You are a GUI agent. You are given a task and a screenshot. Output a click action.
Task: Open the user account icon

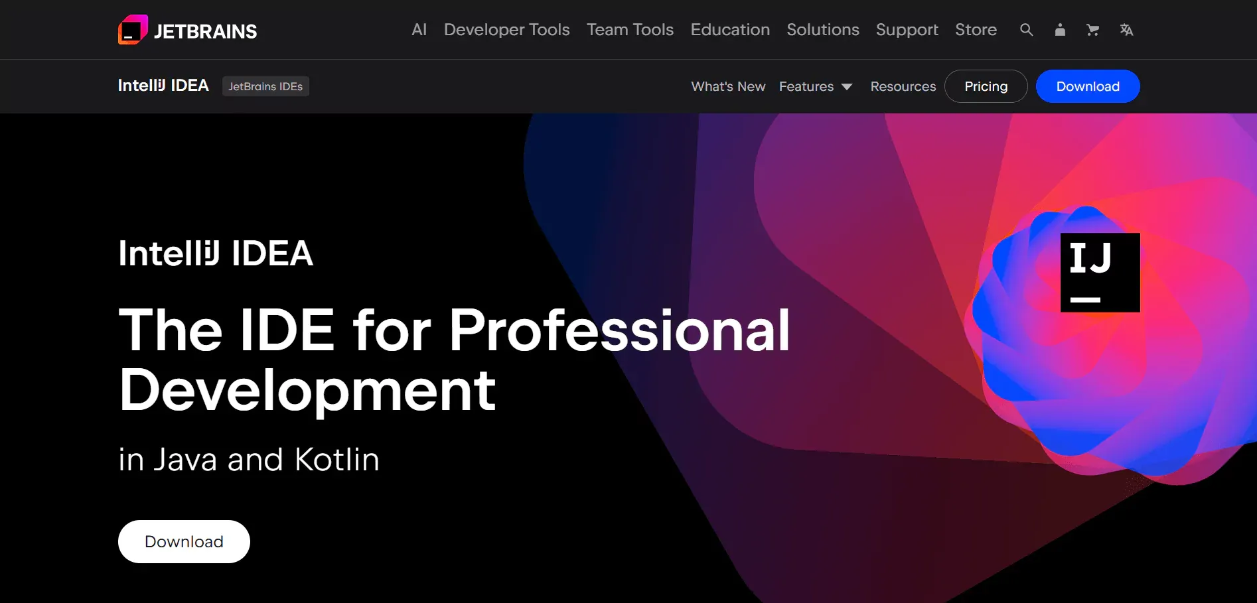(x=1060, y=30)
